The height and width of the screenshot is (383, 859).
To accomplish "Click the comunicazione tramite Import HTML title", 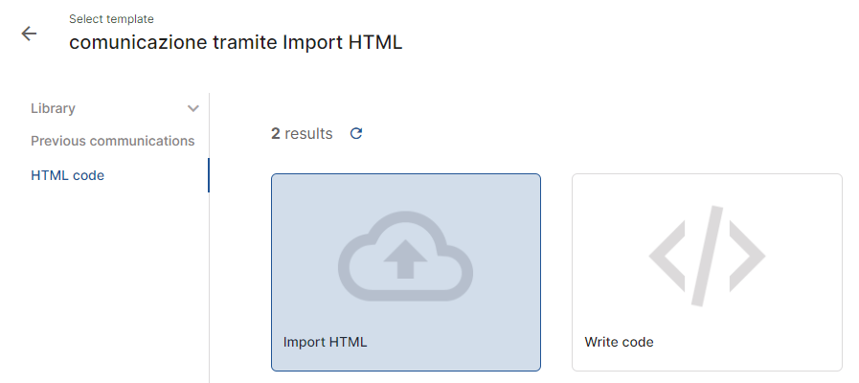I will [x=236, y=42].
